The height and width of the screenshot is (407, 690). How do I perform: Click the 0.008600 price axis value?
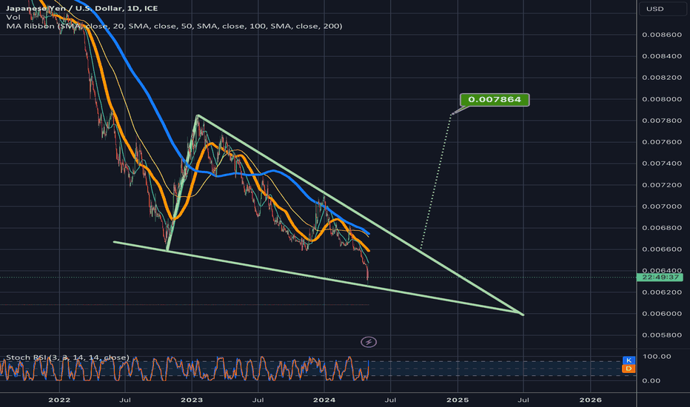[662, 35]
